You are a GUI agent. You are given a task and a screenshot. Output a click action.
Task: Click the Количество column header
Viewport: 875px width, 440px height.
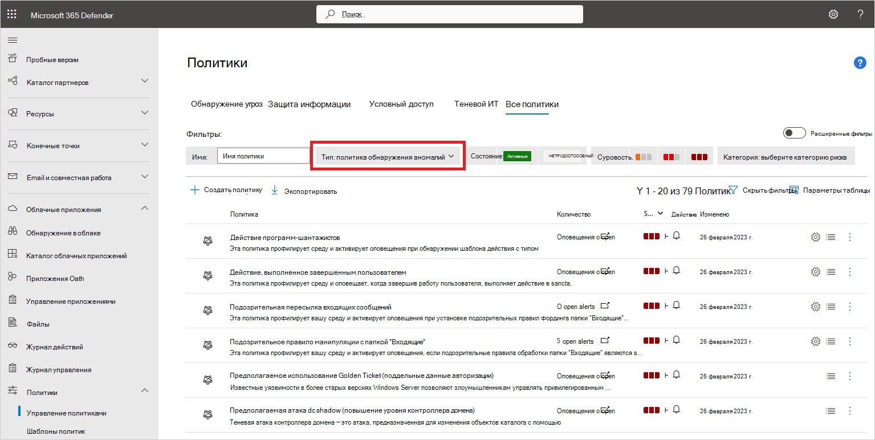point(573,214)
